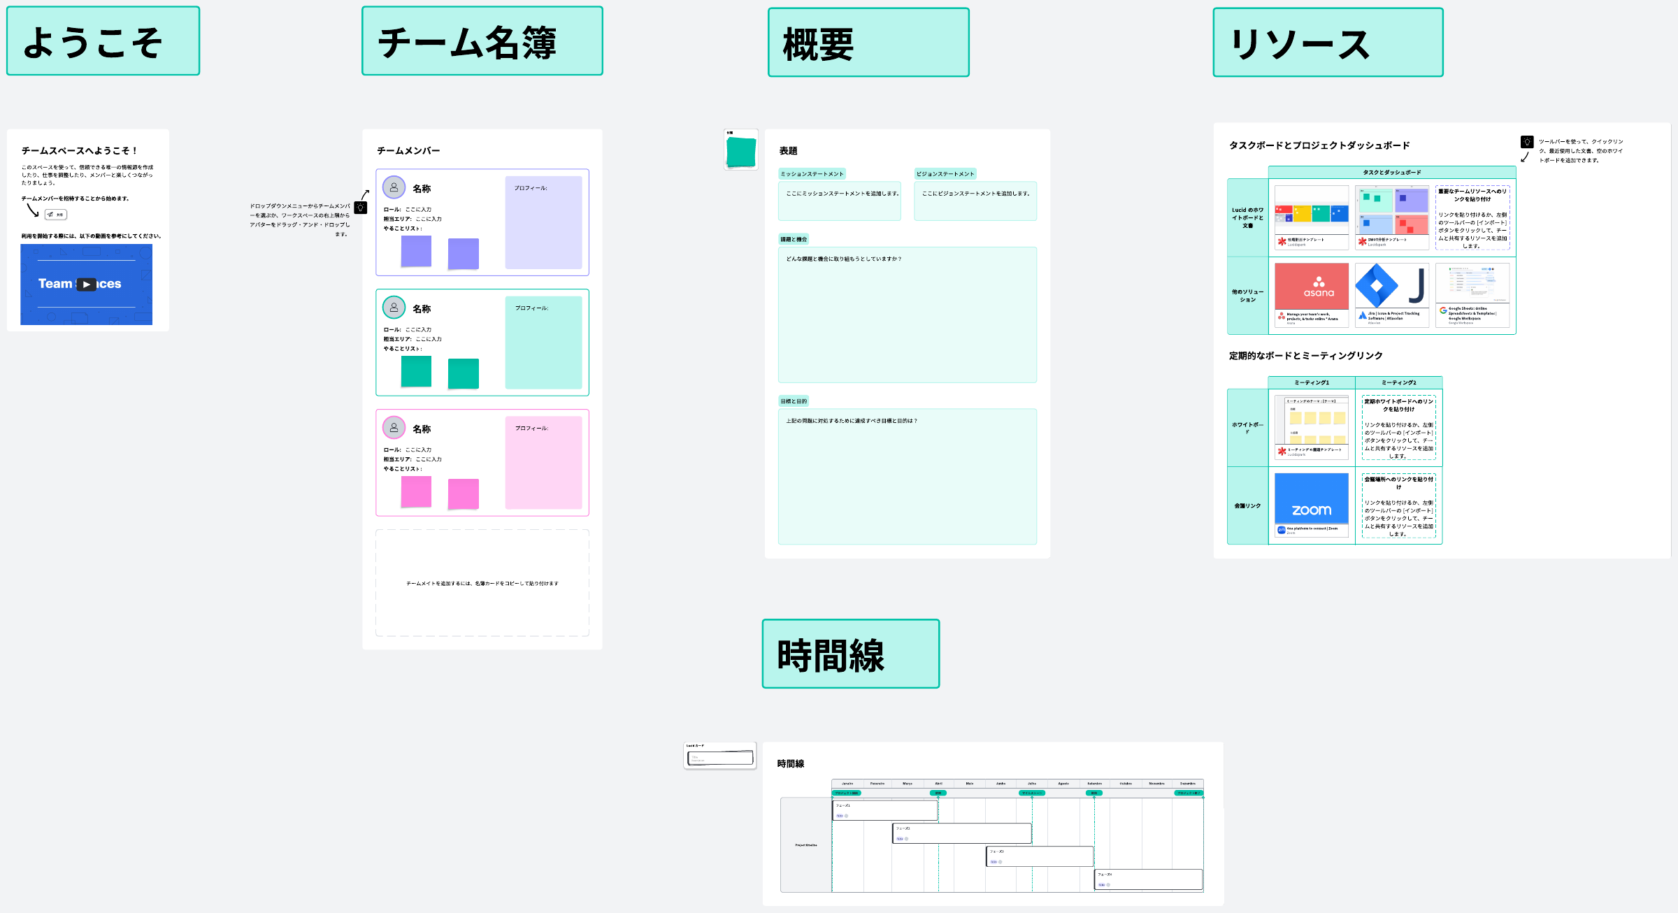Select avatar icon on the pink member card
The image size is (1678, 913).
394,428
